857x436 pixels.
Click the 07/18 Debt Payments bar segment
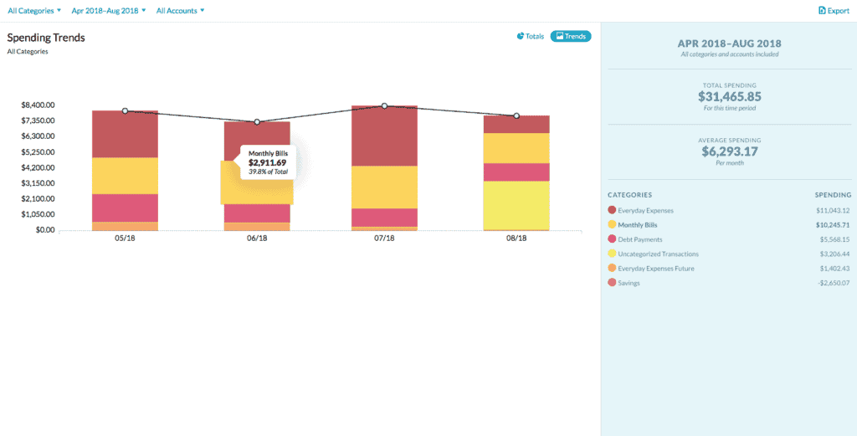pos(385,218)
